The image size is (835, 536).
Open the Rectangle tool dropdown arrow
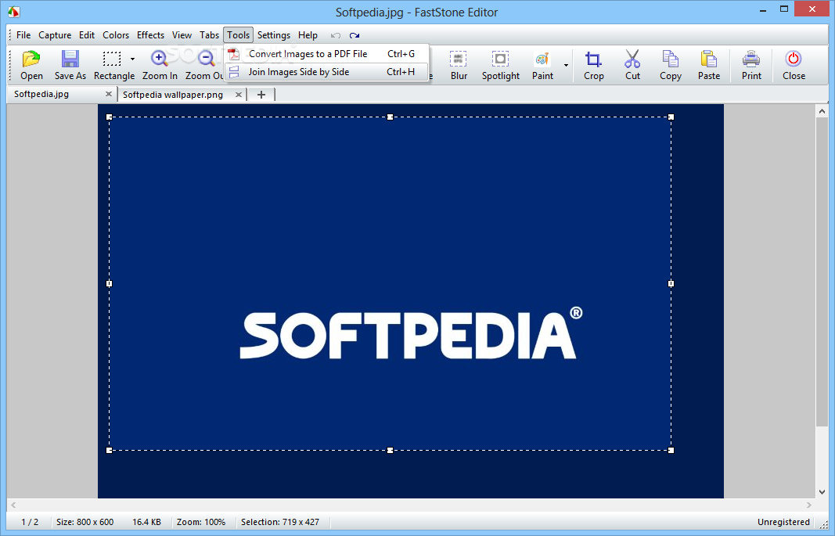(132, 59)
